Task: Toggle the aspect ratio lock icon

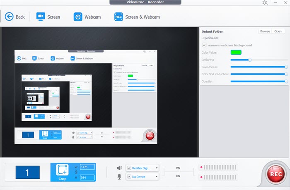Action: [x=76, y=172]
